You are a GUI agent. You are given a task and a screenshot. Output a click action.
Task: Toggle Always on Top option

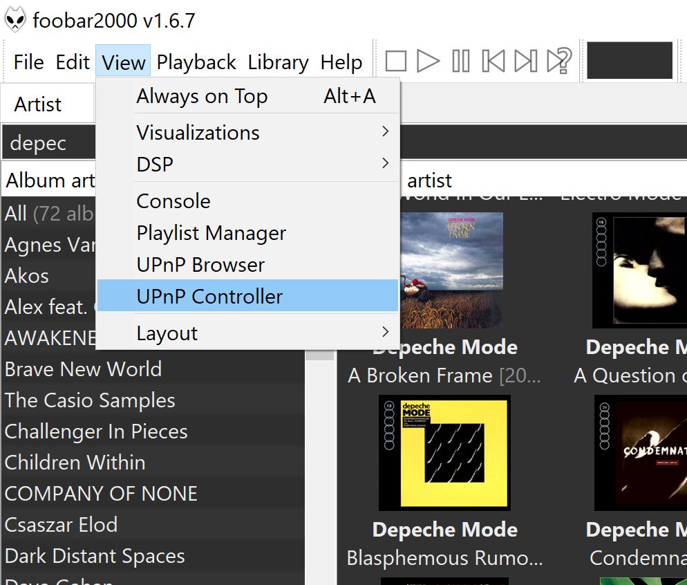click(x=247, y=96)
